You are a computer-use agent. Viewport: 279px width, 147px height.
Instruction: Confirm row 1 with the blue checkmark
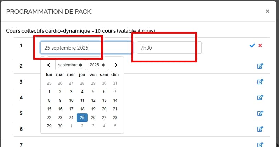(252, 46)
